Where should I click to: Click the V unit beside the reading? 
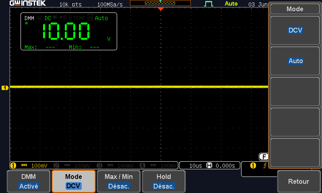click(109, 39)
